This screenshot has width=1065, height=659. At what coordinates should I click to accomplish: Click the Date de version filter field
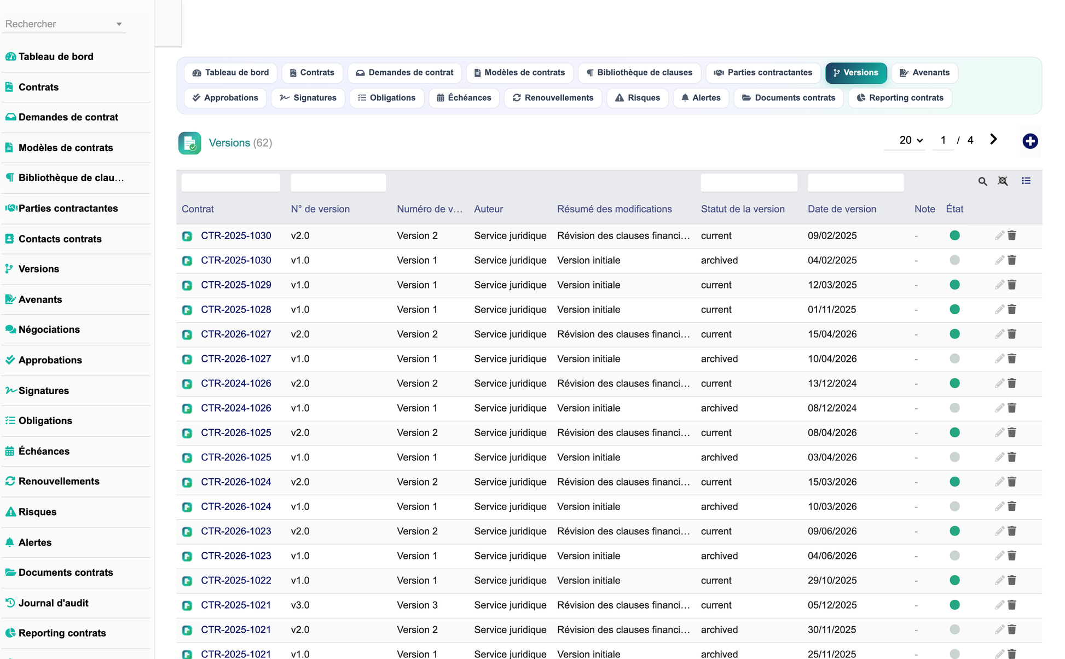coord(855,182)
